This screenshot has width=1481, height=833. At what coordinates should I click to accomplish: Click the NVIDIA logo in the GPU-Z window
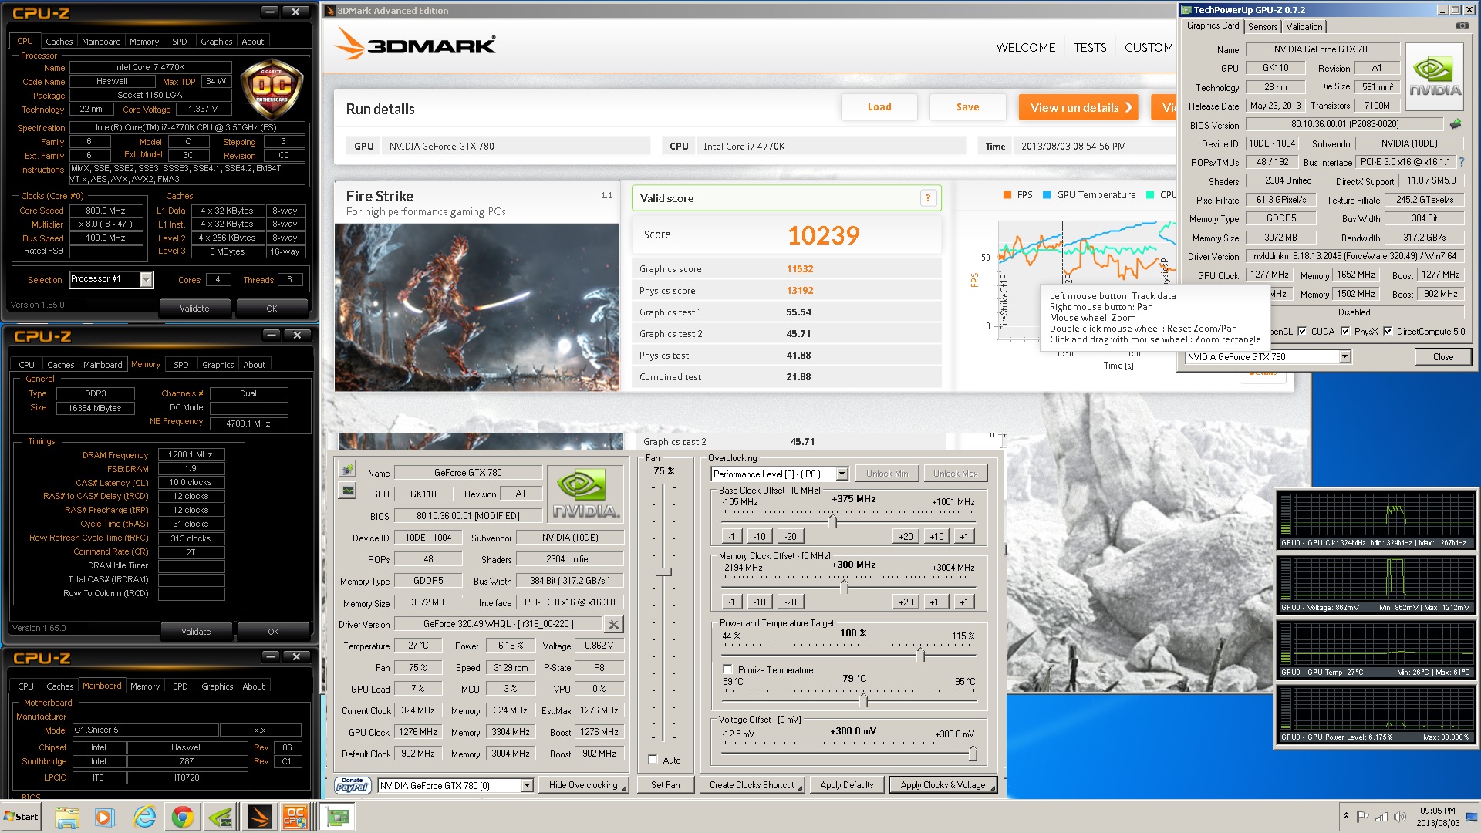pos(1435,75)
